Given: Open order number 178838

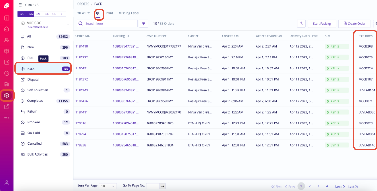Looking at the screenshot, I should pyautogui.click(x=81, y=145).
